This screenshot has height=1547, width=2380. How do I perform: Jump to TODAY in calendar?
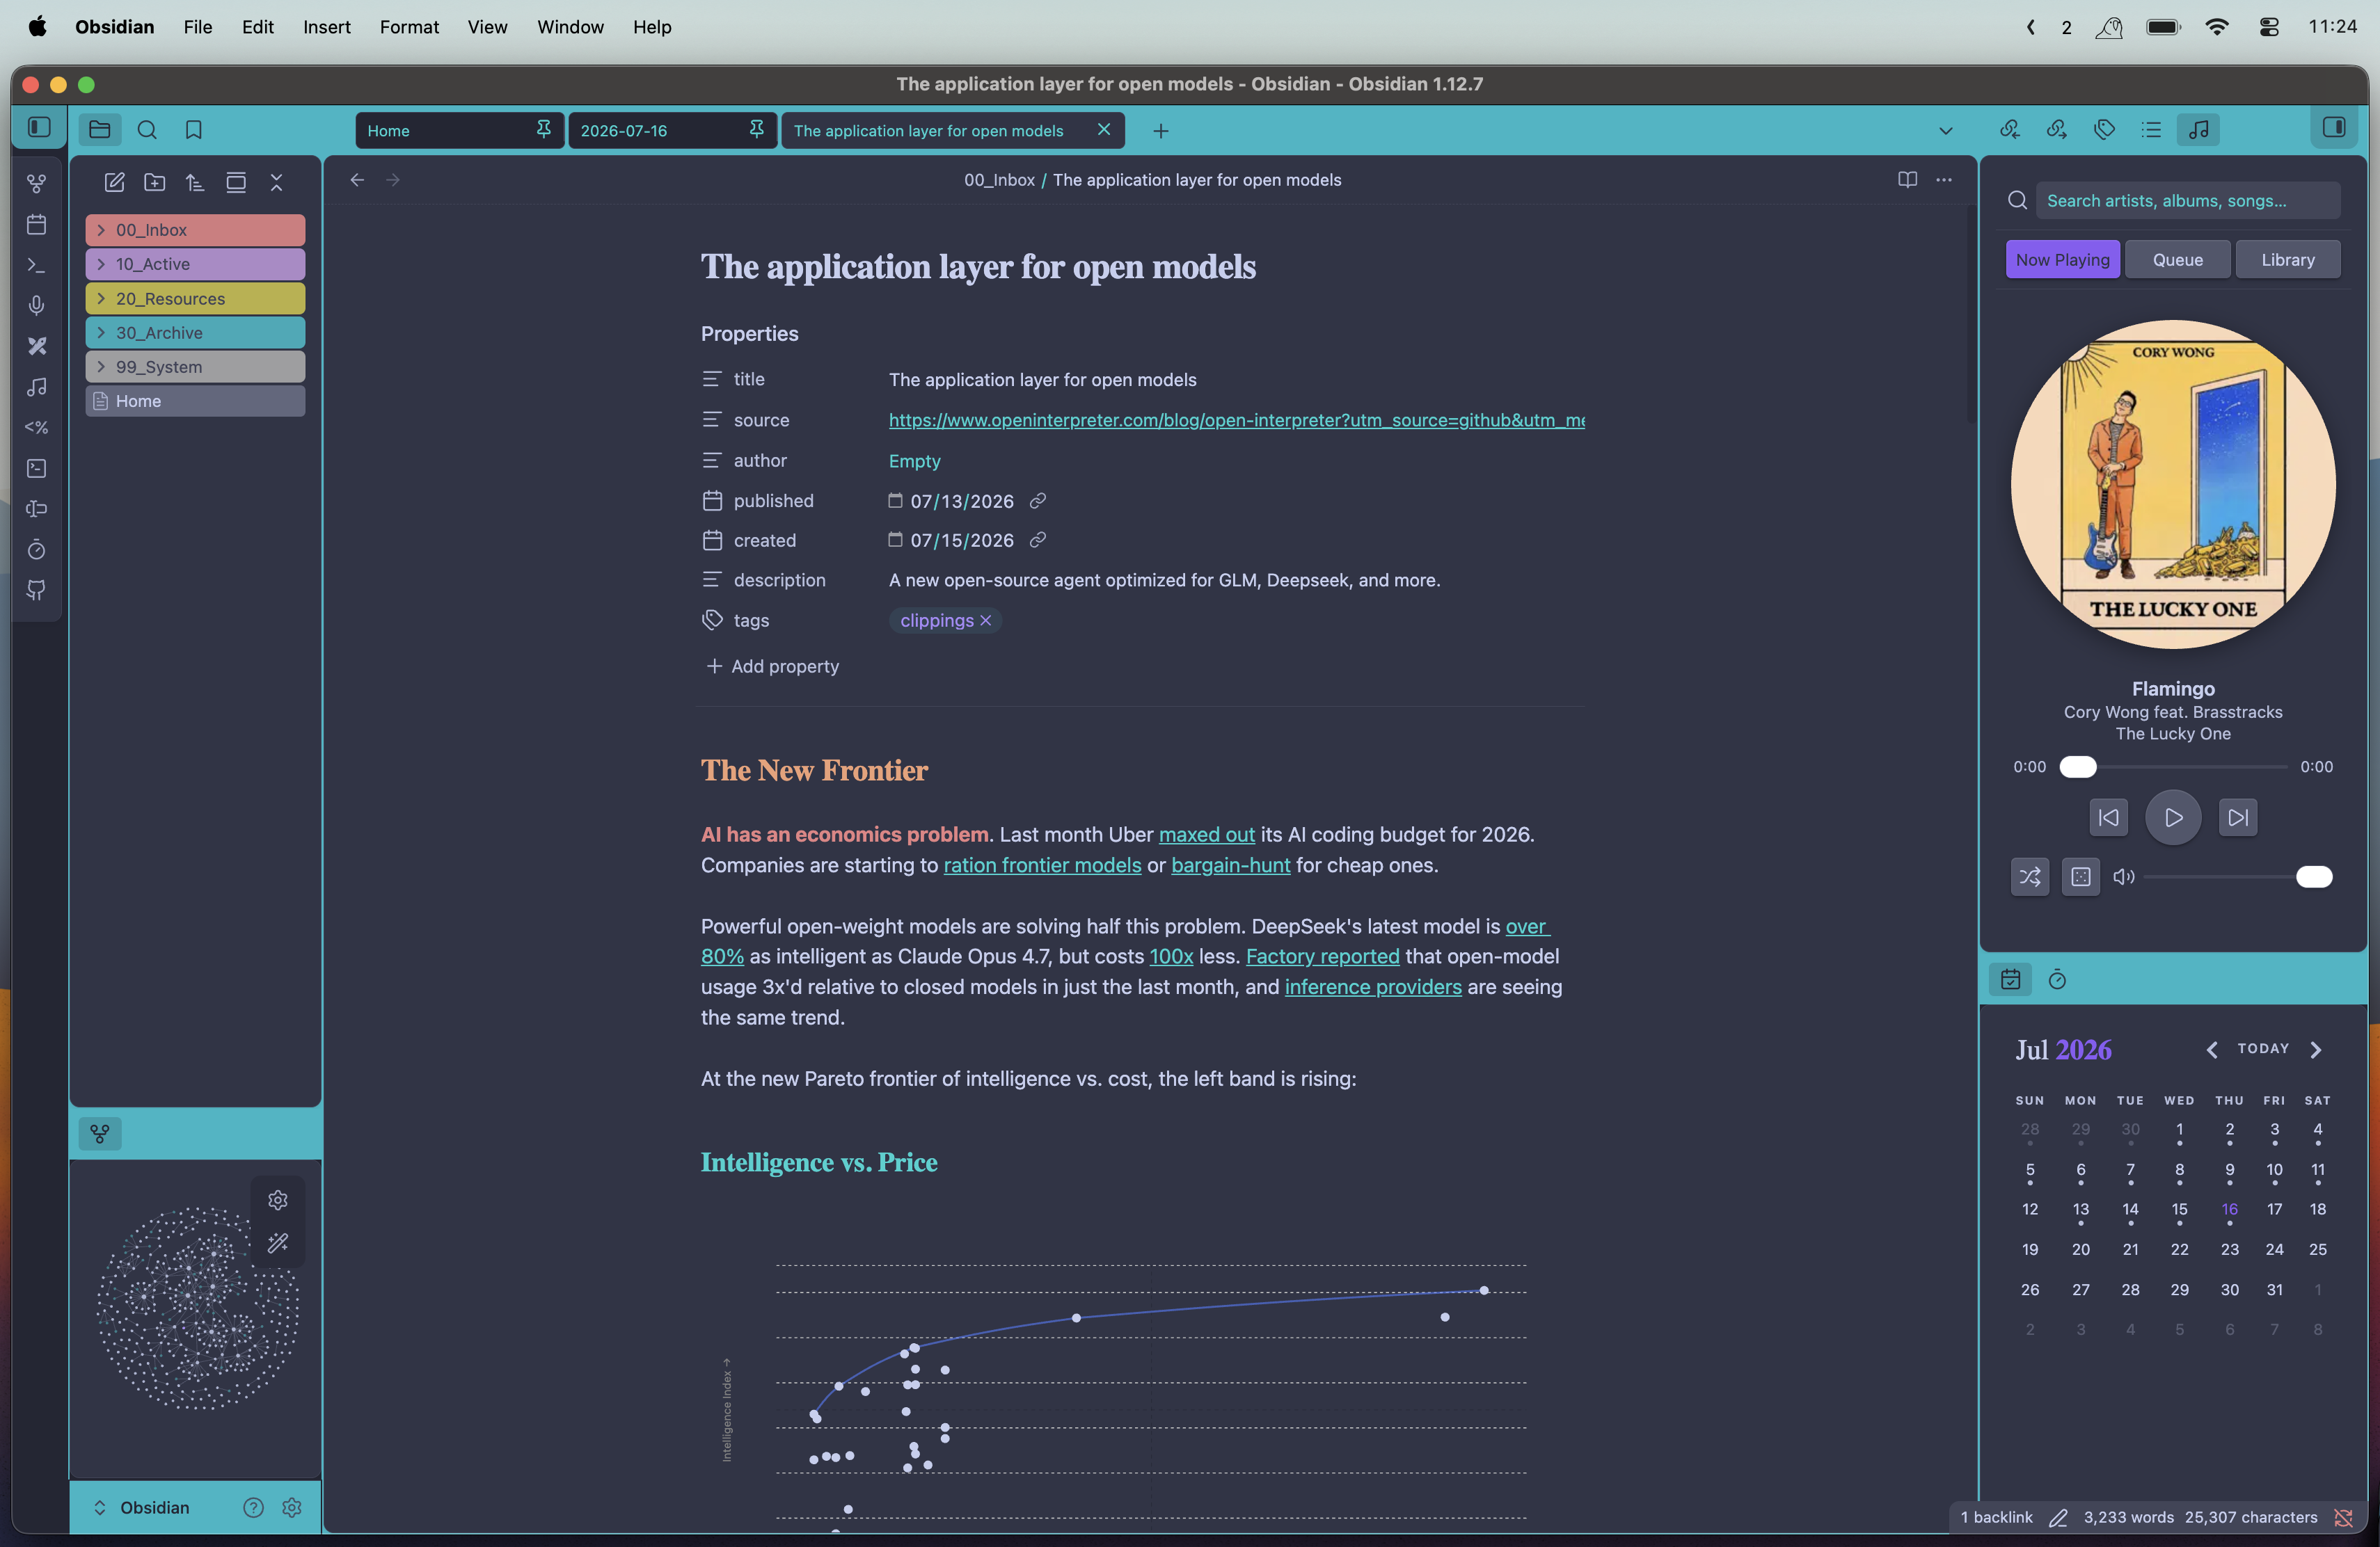coord(2263,1048)
